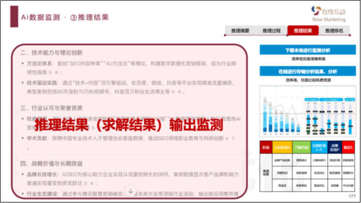Click the page number 177
The image size is (361, 203).
(352, 196)
